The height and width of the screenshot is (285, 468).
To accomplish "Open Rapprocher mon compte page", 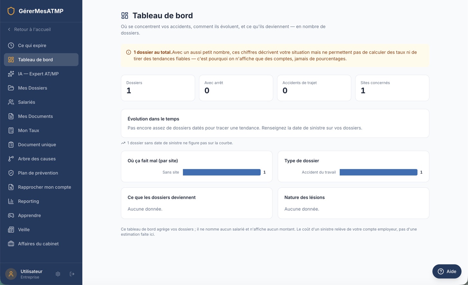I will tap(41, 187).
